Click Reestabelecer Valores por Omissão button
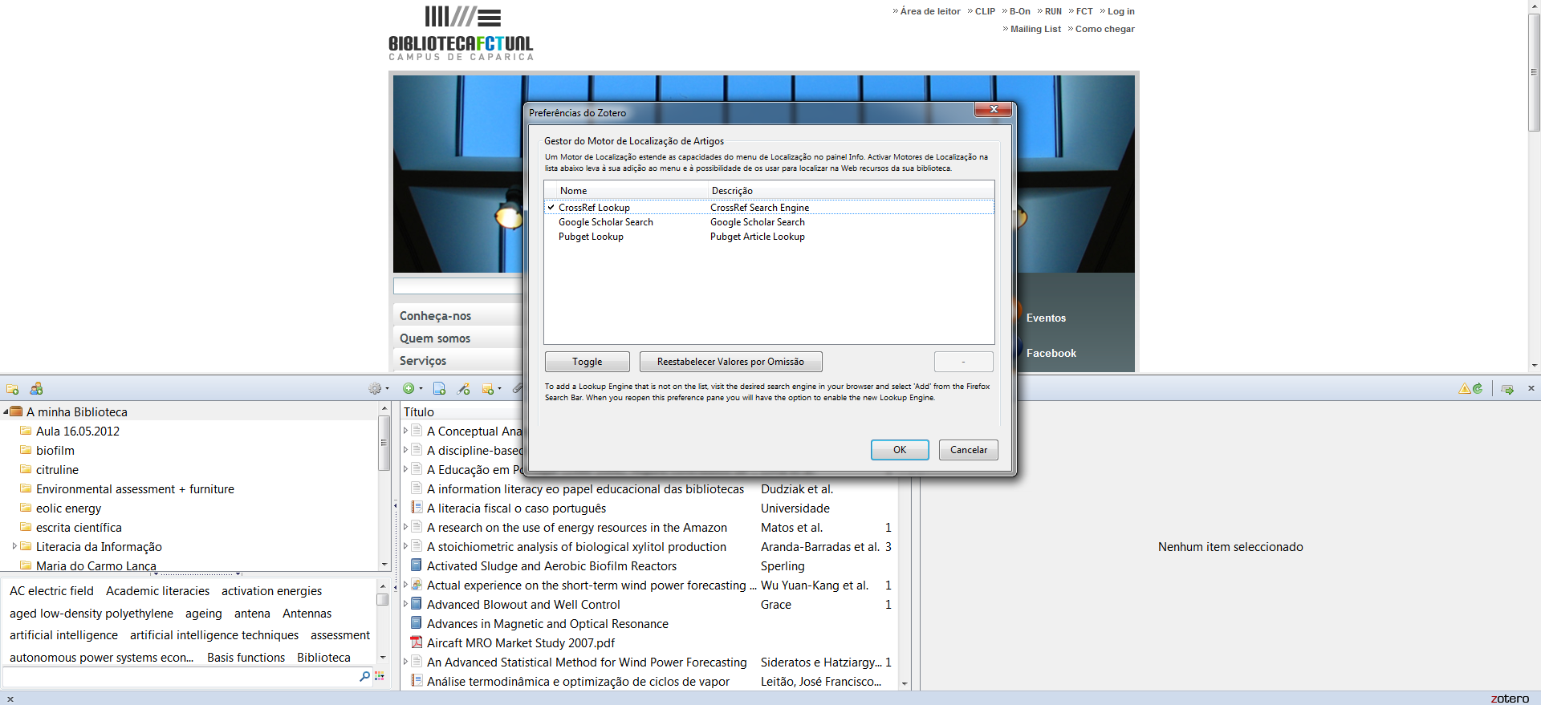 pos(730,362)
